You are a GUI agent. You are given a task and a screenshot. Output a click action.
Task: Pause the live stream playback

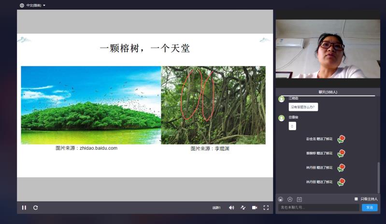pos(24,208)
